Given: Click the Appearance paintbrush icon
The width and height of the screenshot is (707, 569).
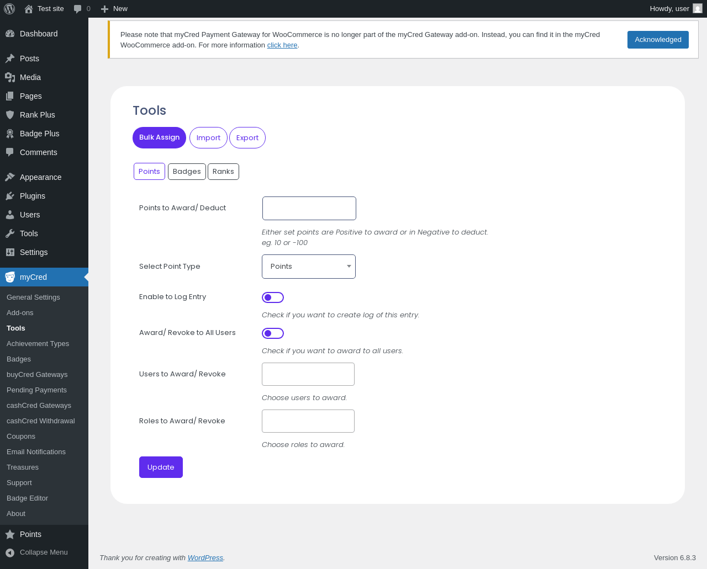Looking at the screenshot, I should [10, 177].
